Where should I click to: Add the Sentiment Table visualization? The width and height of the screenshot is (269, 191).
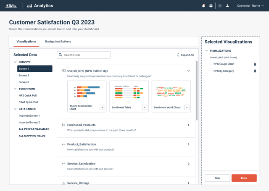pos(145,107)
